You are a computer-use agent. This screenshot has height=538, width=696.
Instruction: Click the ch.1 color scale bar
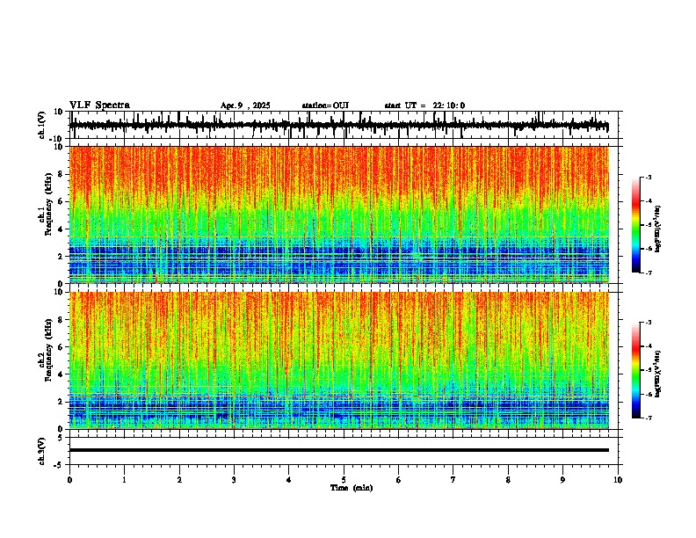pyautogui.click(x=635, y=225)
